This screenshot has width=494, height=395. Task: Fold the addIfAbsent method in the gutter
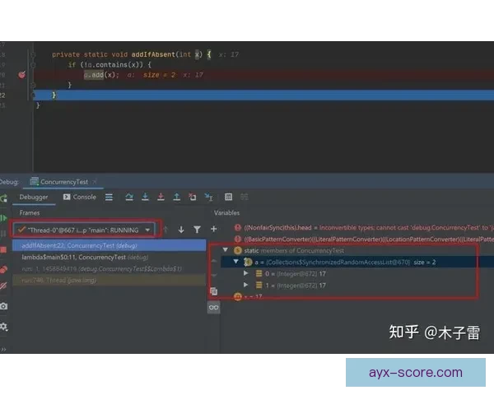[33, 54]
